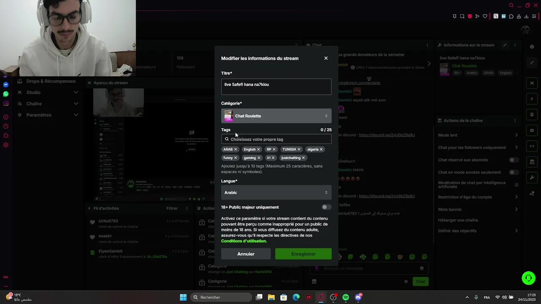Remove the funny tag

tap(235, 158)
